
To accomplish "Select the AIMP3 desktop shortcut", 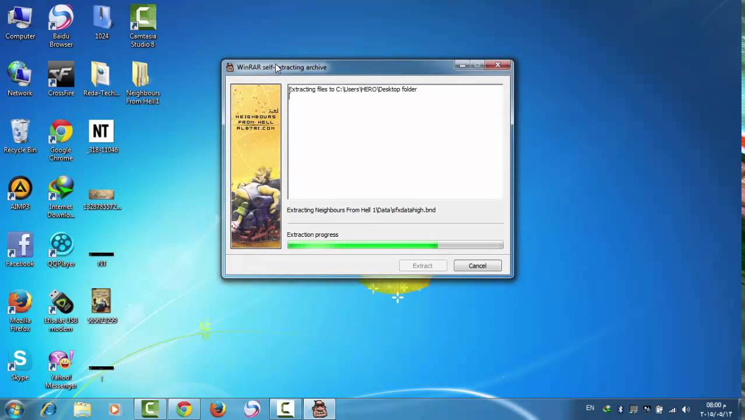I will click(20, 192).
